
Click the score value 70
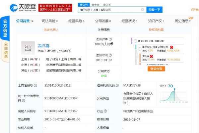click(170, 86)
